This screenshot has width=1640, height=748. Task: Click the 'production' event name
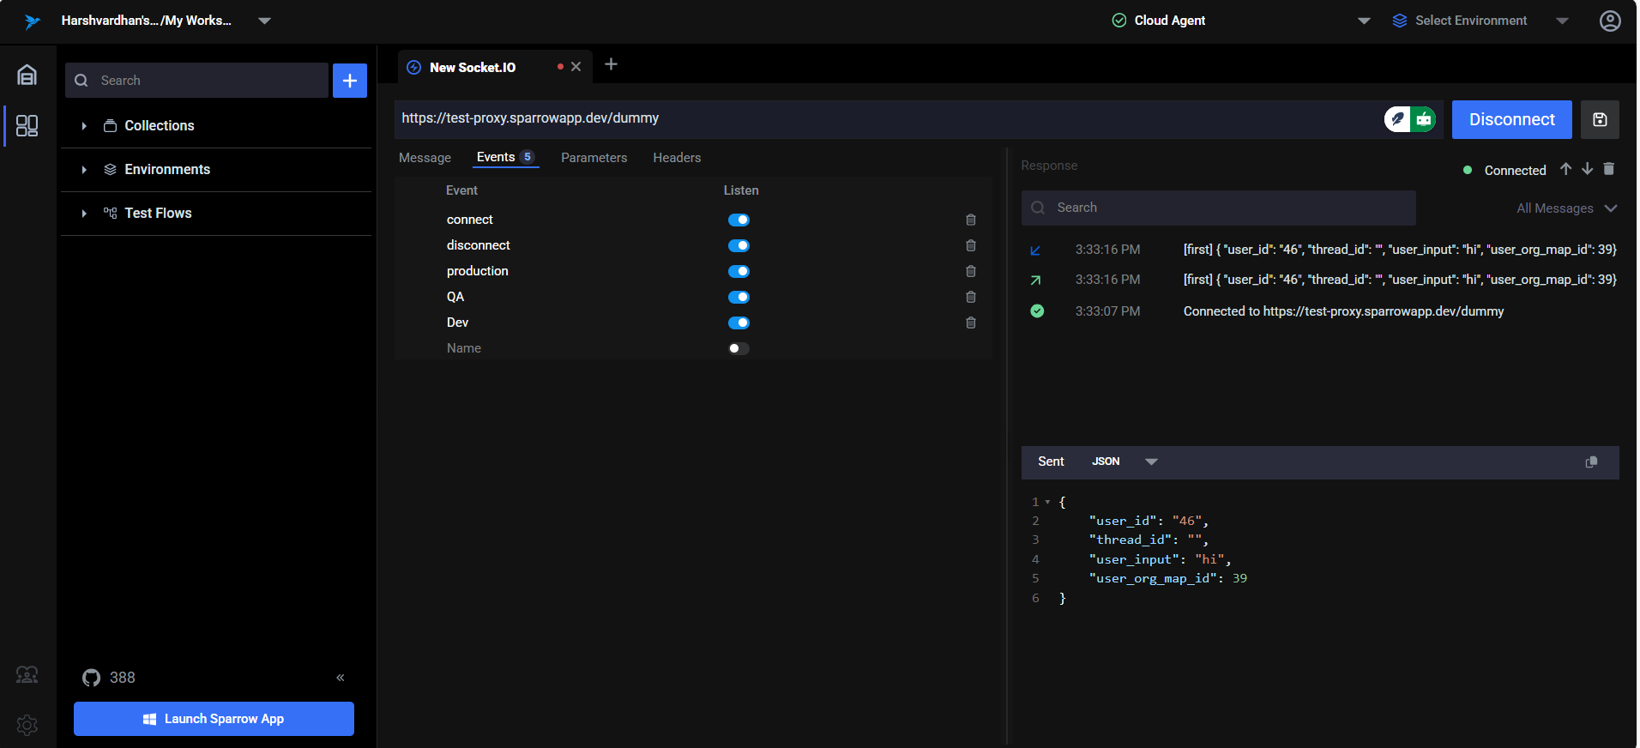[478, 271]
